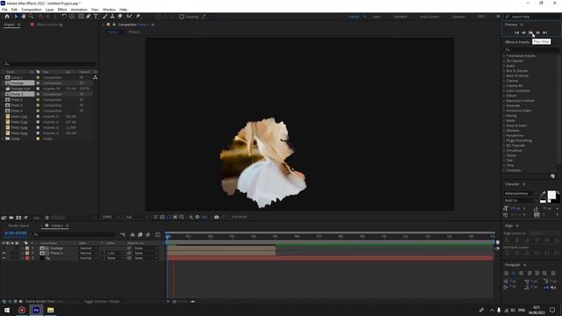562x316 pixels.
Task: Toggle visibility eye of Footage layer
Action: pyautogui.click(x=4, y=248)
